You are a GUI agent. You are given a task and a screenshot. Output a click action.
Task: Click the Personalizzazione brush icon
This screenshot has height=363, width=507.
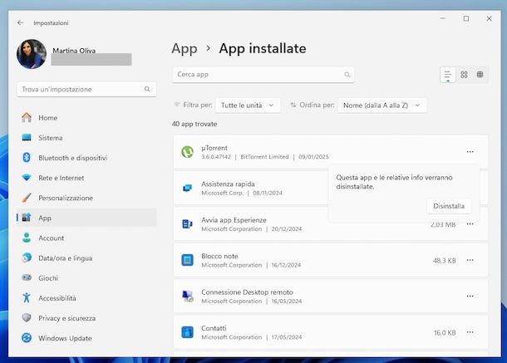pos(27,198)
